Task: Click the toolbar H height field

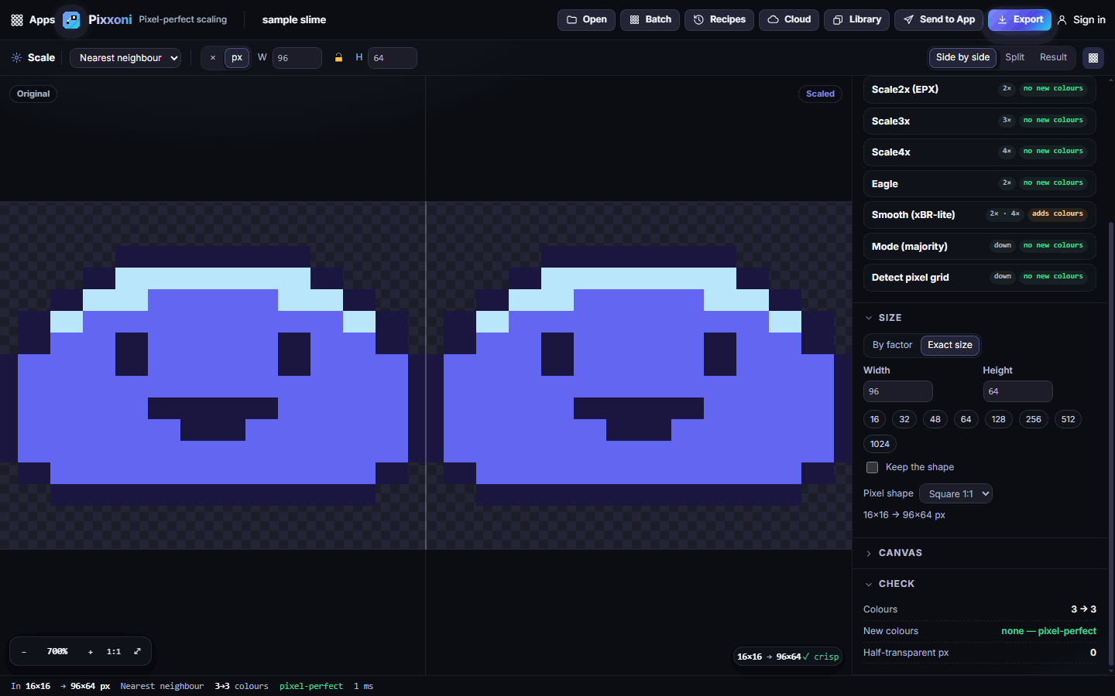Action: pyautogui.click(x=392, y=58)
